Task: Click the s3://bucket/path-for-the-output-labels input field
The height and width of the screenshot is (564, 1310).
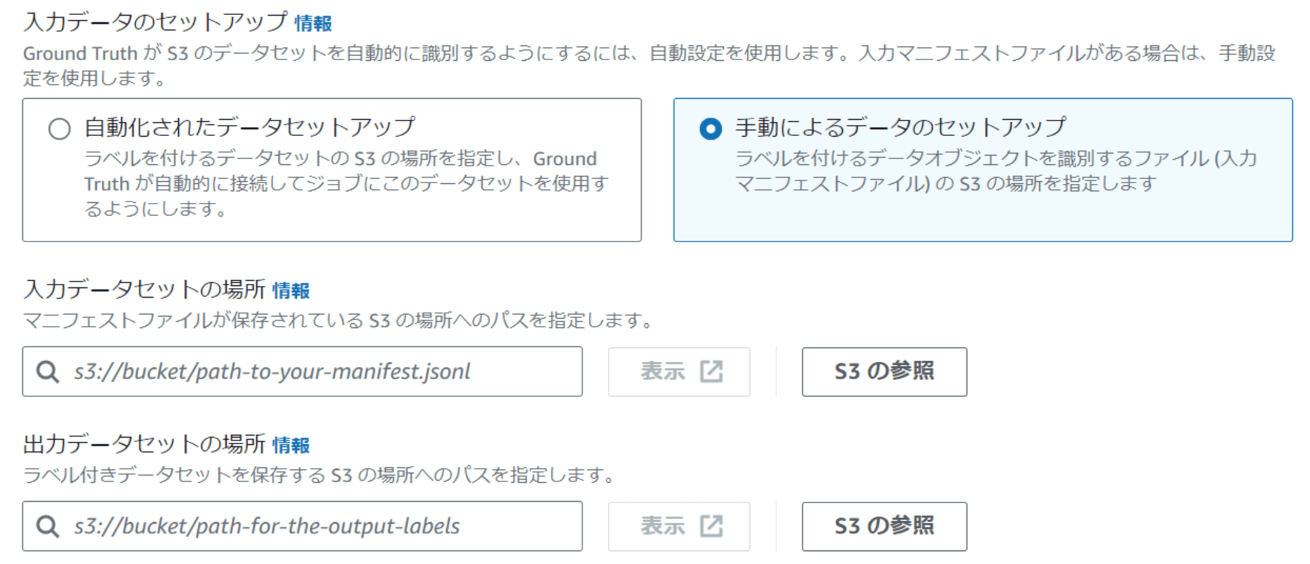Action: tap(302, 526)
